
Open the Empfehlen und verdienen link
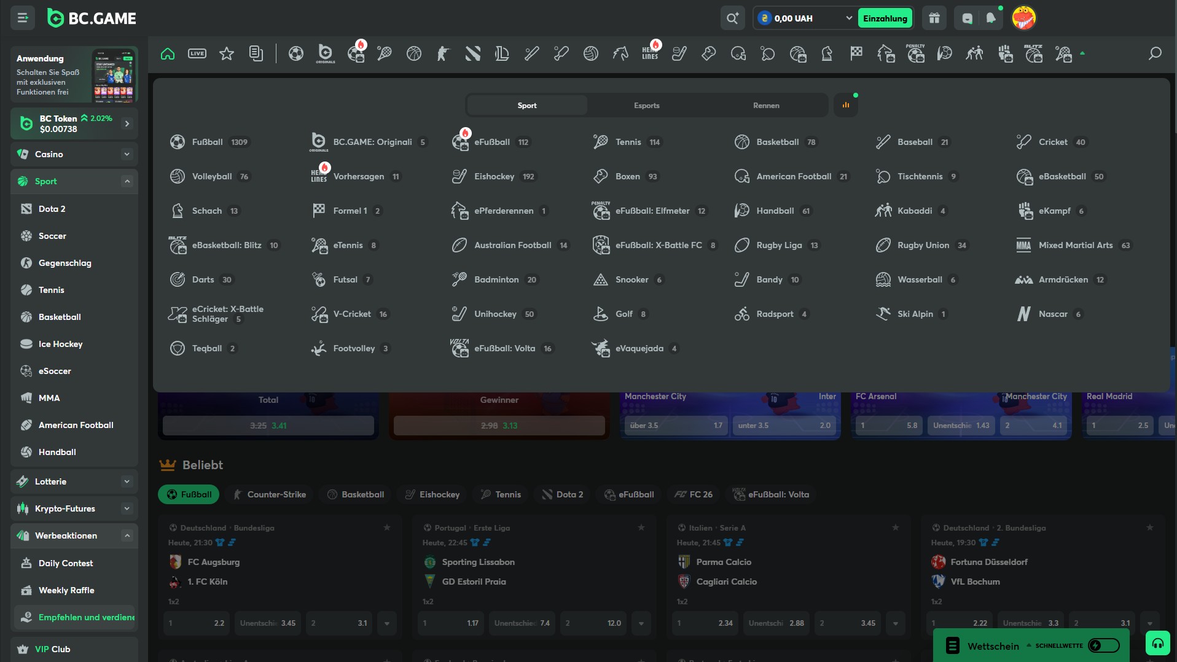click(x=86, y=617)
